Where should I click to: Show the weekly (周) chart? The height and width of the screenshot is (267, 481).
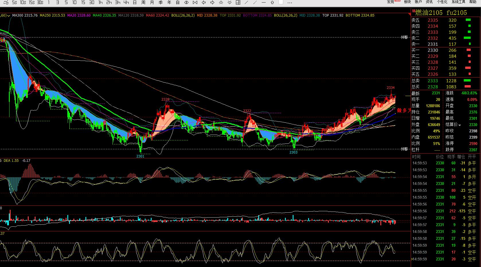143,2
